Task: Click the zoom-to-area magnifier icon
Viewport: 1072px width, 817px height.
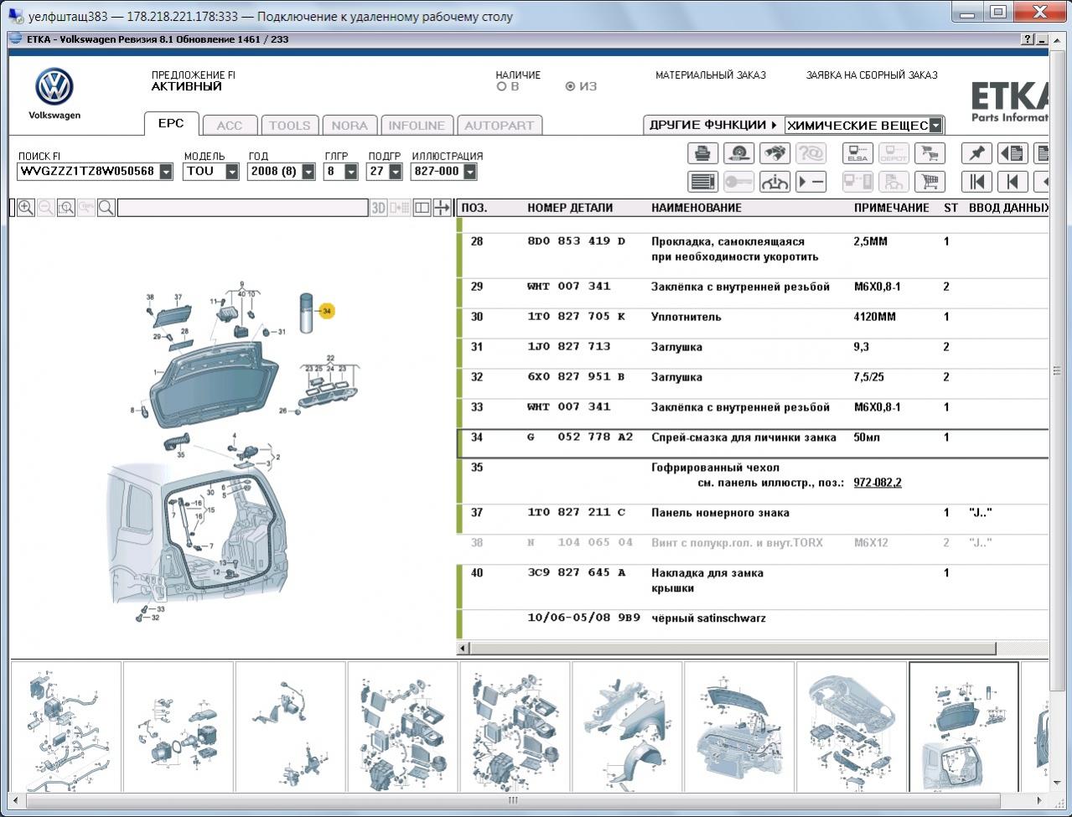Action: coord(66,208)
